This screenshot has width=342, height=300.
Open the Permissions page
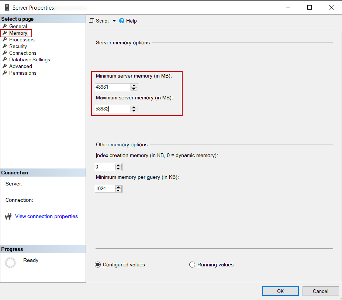23,73
